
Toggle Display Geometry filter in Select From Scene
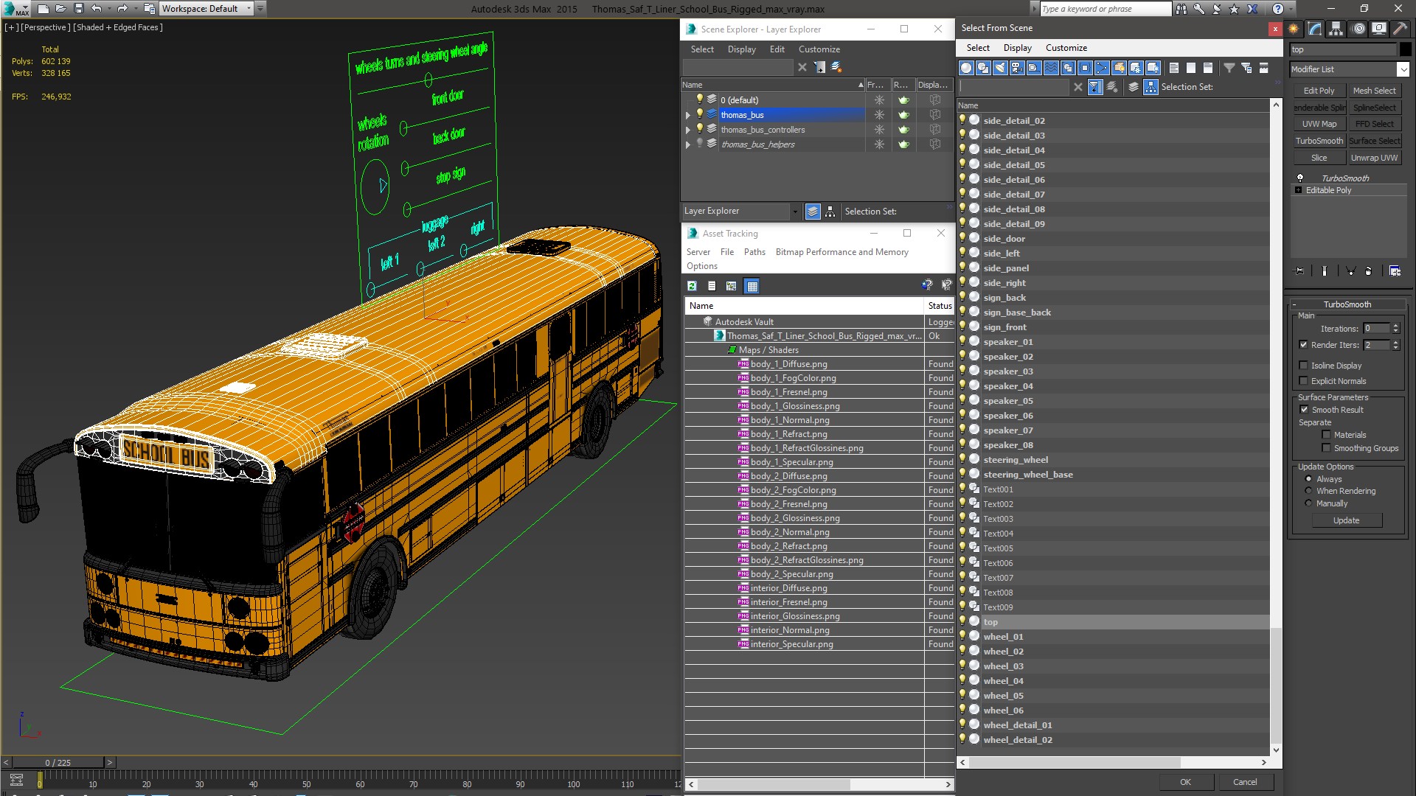(x=966, y=68)
